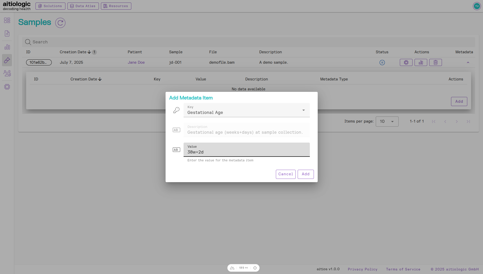Viewport: 483px width, 274px height.
Task: Open the results chart action for jd-001
Action: pos(421,62)
